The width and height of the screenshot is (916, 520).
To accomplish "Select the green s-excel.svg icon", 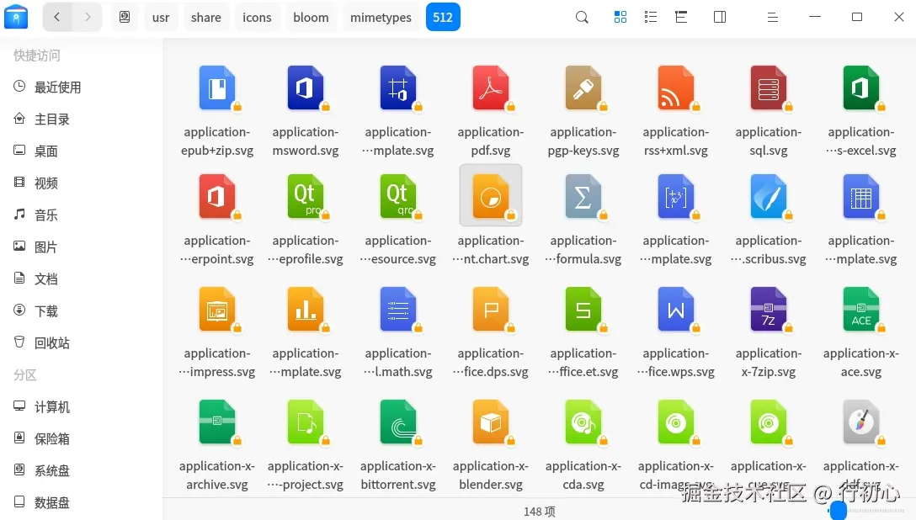I will pyautogui.click(x=861, y=88).
